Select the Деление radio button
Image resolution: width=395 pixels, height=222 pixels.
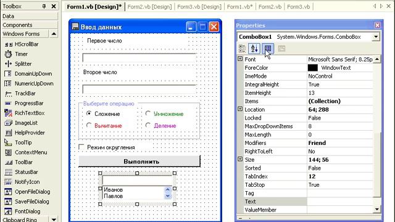tap(148, 125)
